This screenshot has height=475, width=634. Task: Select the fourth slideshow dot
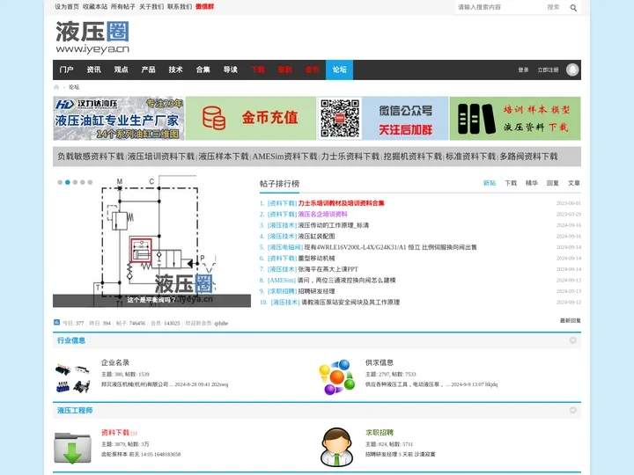[83, 182]
